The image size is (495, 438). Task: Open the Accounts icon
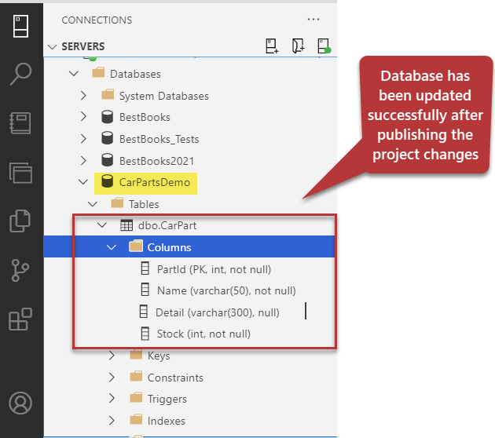click(21, 403)
